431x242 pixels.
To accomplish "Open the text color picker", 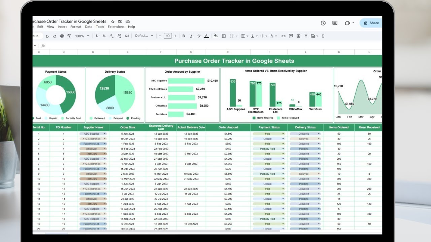I will (x=206, y=36).
